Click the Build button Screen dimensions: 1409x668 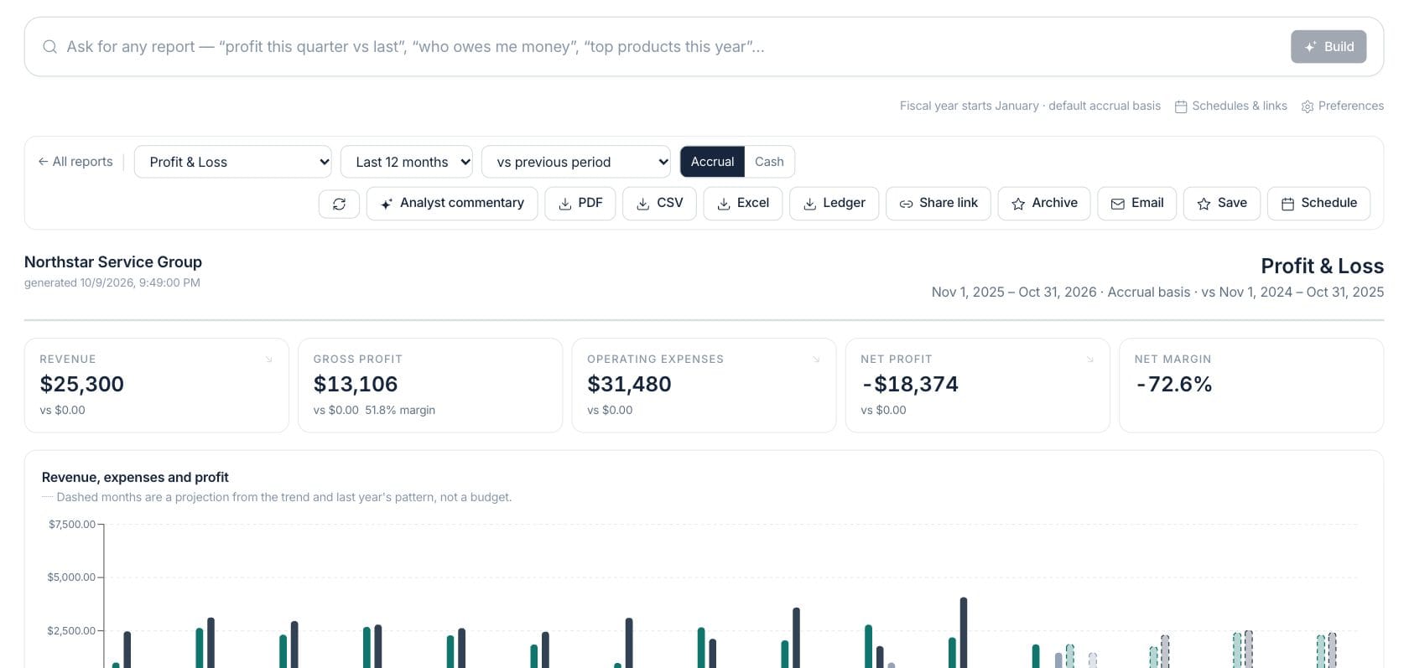coord(1328,47)
